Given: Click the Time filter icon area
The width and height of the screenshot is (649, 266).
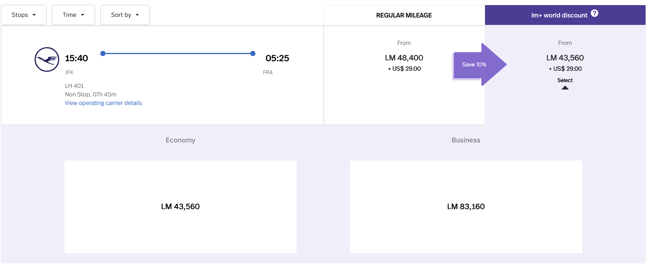Looking at the screenshot, I should 83,15.
